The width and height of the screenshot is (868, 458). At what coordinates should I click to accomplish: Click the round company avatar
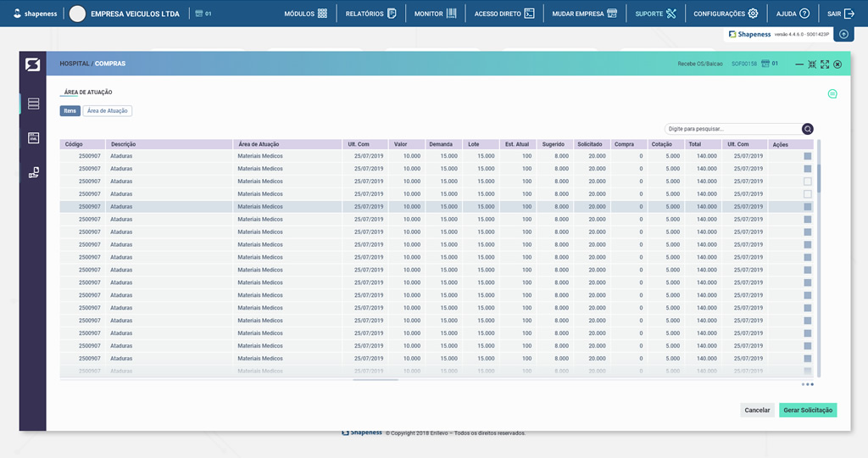(77, 14)
